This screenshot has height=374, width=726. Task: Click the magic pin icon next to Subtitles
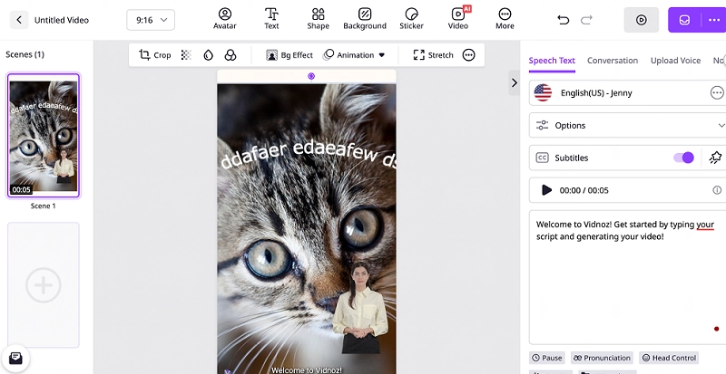click(x=715, y=158)
